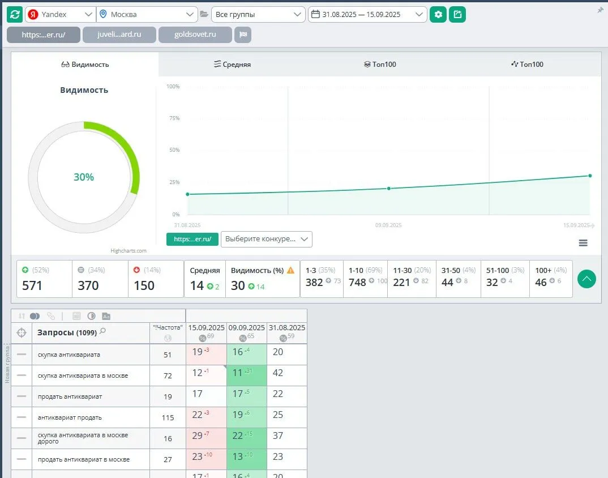Click the list view icon in table toolbar
Image resolution: width=608 pixels, height=478 pixels.
(x=76, y=316)
